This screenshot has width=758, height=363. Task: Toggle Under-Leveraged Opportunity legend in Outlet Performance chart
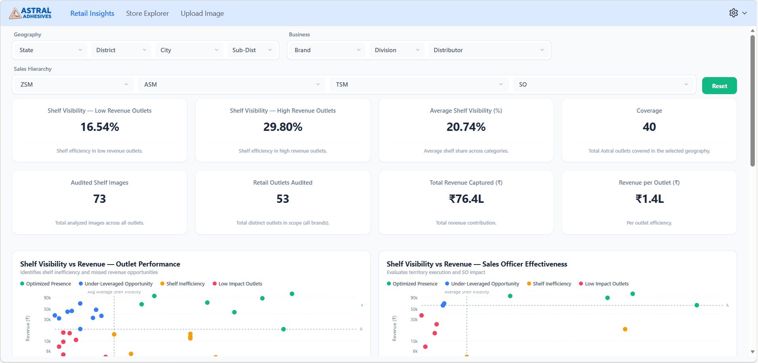(x=116, y=284)
